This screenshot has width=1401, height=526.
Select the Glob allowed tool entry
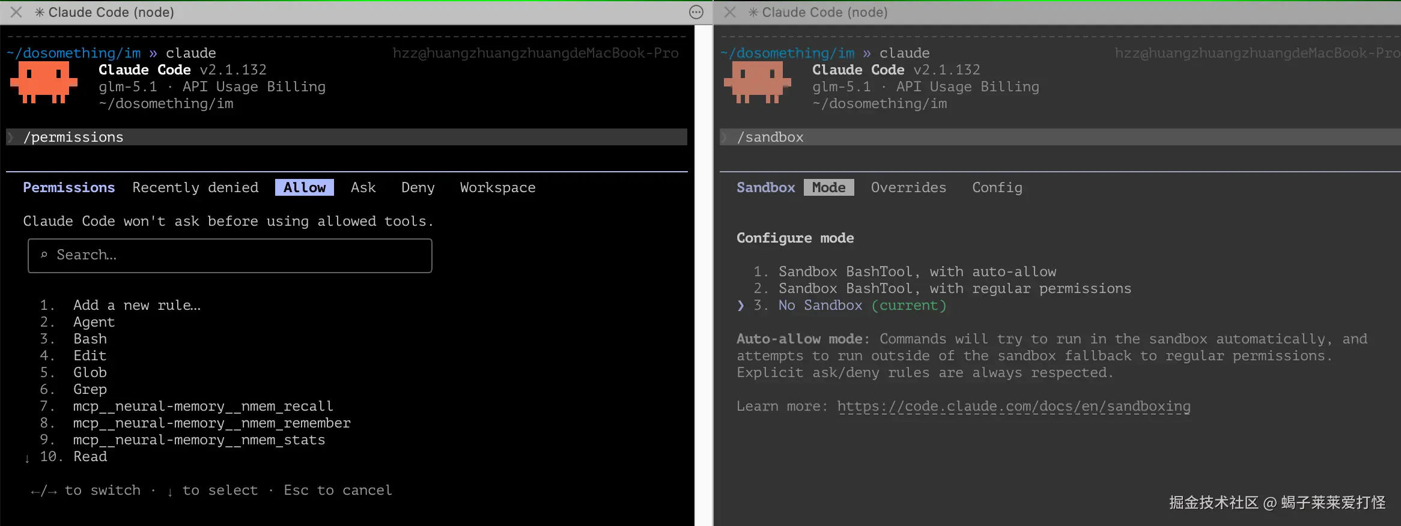(90, 372)
